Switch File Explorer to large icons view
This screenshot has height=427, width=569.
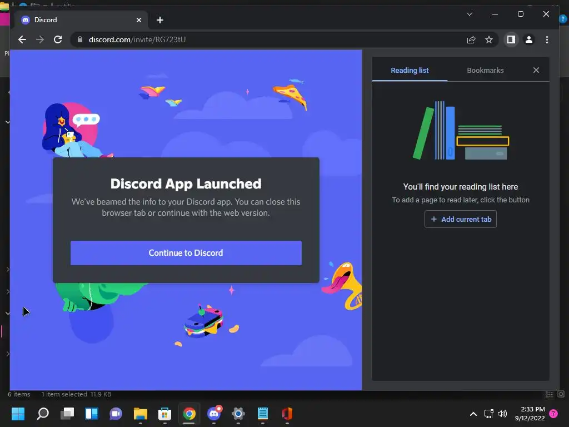pyautogui.click(x=561, y=394)
